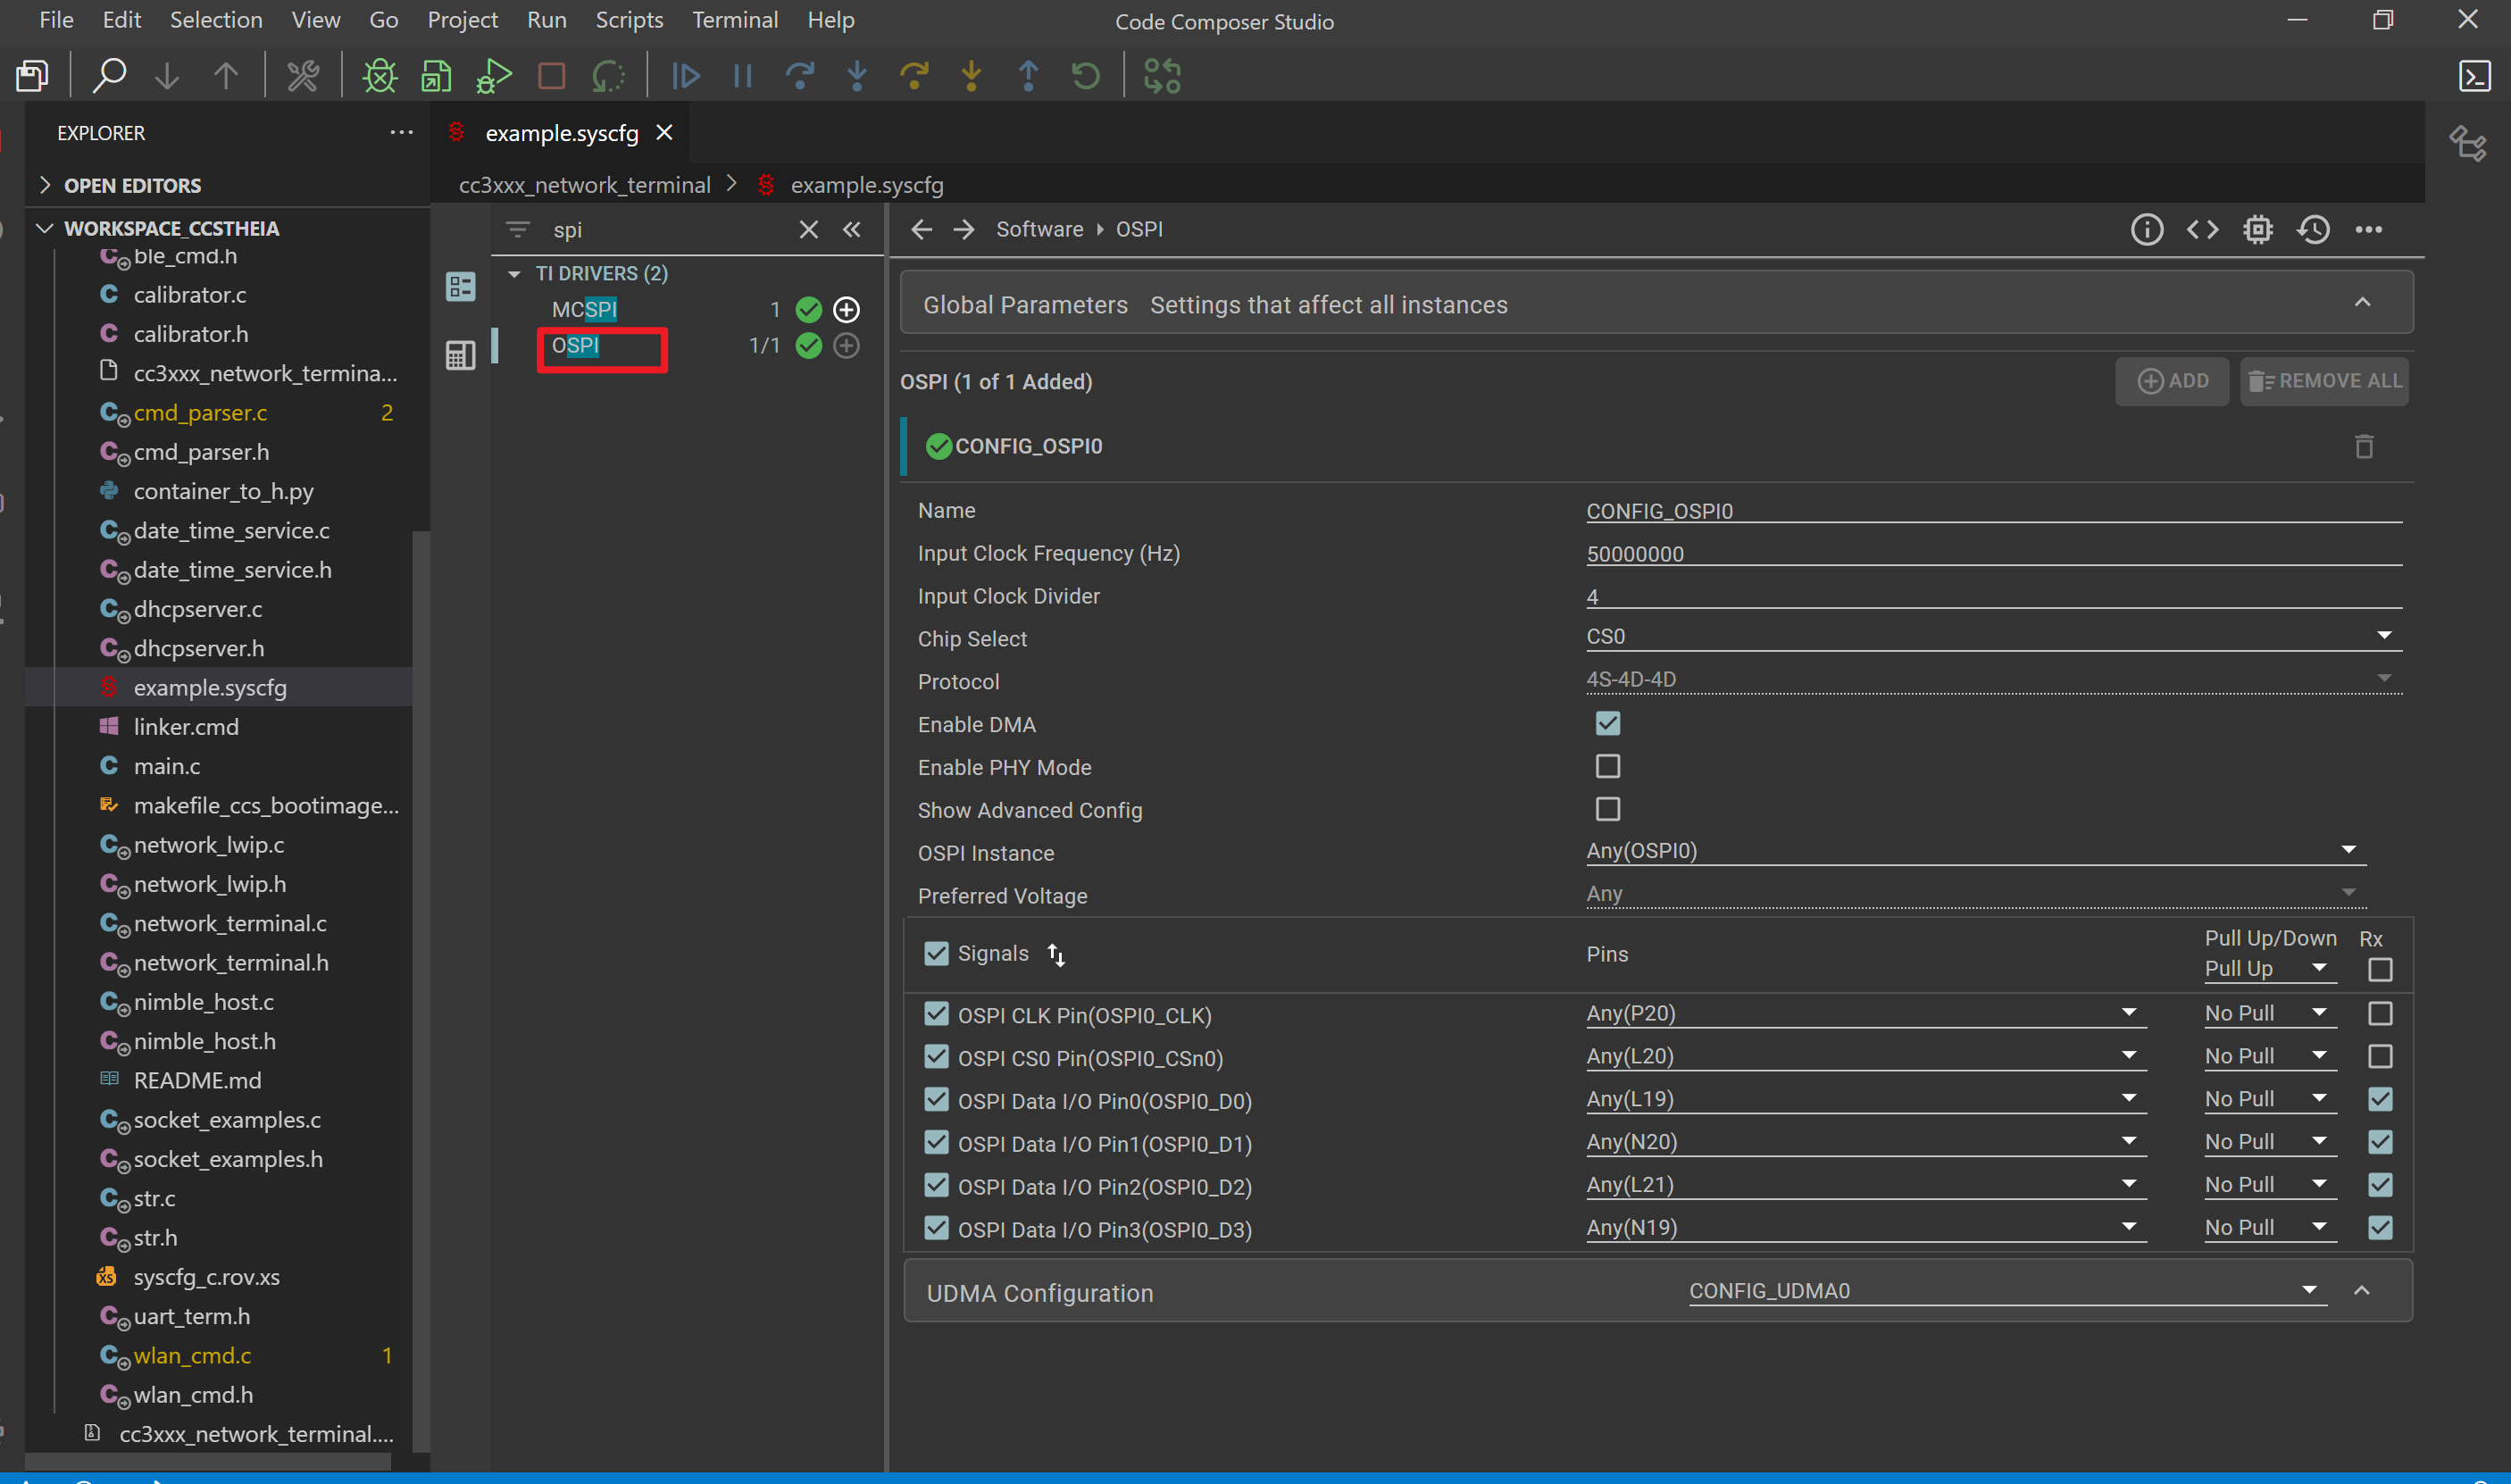2511x1484 pixels.
Task: Click the Restart debug session icon
Action: click(x=1086, y=76)
